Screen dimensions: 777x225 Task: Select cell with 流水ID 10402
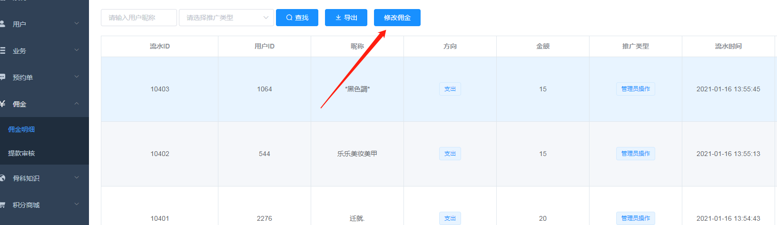pyautogui.click(x=160, y=154)
